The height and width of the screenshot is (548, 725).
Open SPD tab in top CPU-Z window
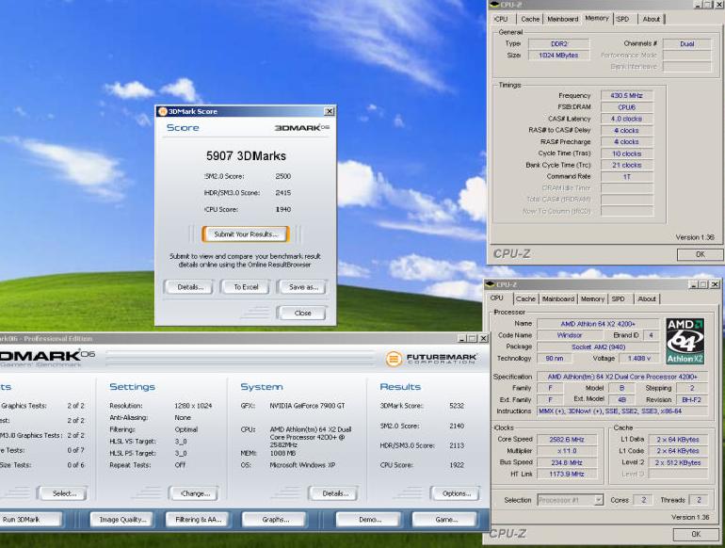[x=622, y=19]
